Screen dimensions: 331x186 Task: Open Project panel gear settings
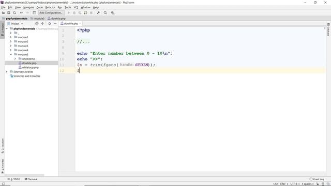[50, 24]
